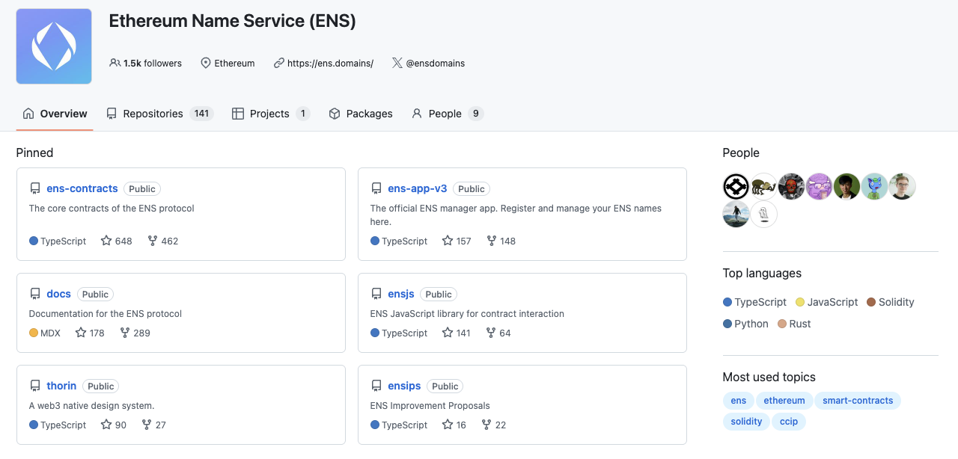Image resolution: width=958 pixels, height=459 pixels.
Task: Select the ccip topic tag
Action: [x=789, y=422]
